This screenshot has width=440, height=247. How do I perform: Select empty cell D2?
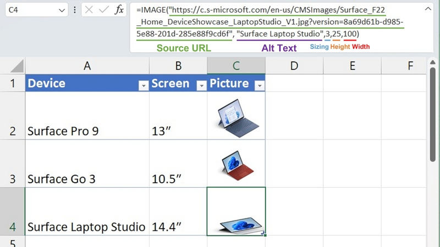point(294,116)
